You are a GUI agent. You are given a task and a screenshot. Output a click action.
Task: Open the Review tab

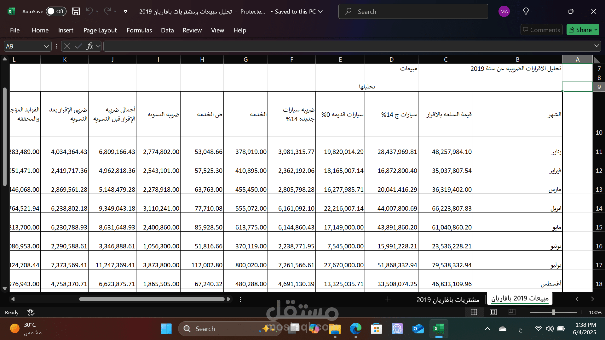click(x=192, y=30)
